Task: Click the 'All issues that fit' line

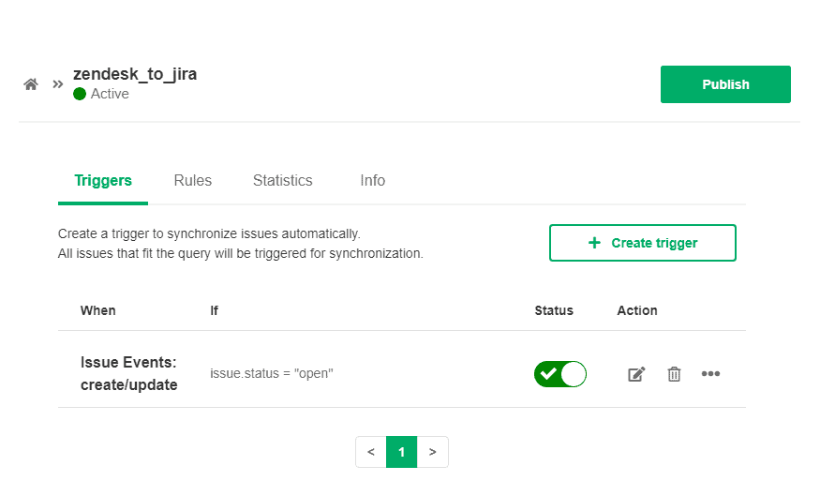Action: tap(241, 254)
